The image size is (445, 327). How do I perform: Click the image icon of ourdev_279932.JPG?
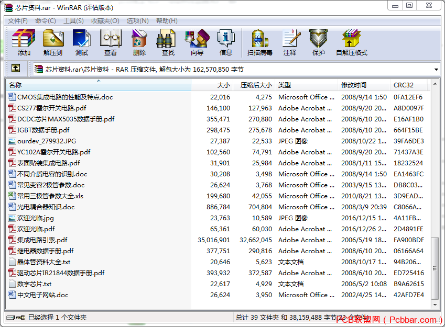click(12, 141)
